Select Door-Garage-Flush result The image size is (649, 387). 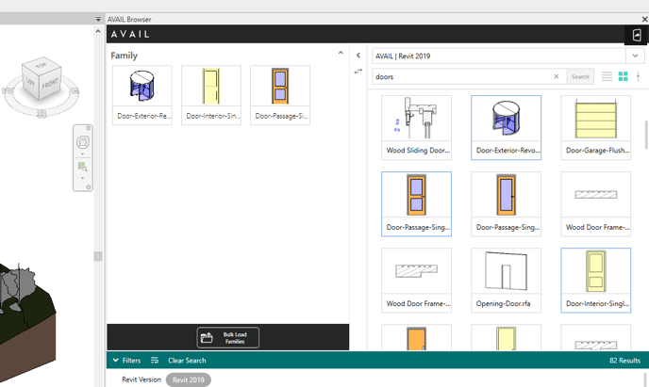click(596, 128)
